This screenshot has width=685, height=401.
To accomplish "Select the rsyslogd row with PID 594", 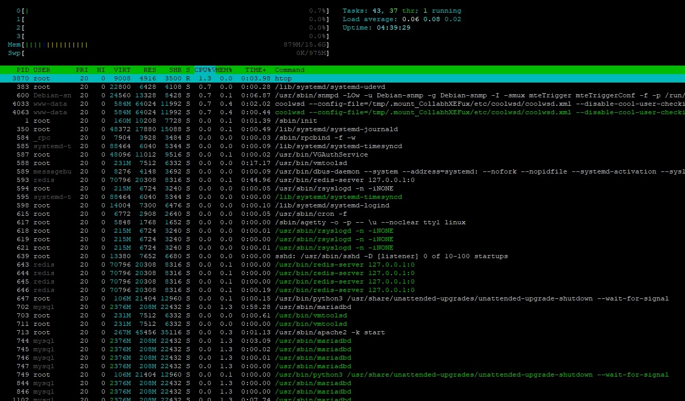I will [342, 188].
